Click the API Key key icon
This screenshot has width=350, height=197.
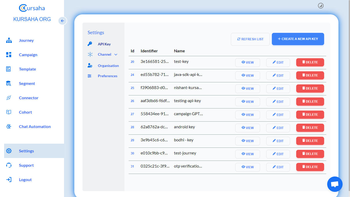tap(90, 44)
